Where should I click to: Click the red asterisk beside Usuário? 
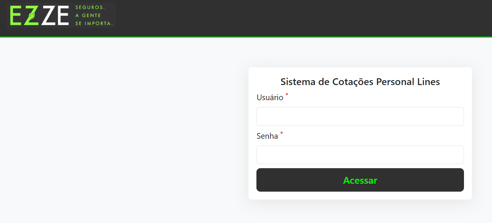pos(287,94)
